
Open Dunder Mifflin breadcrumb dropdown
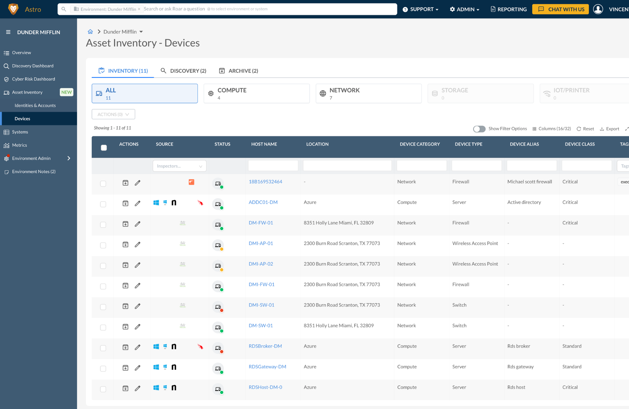coord(141,32)
